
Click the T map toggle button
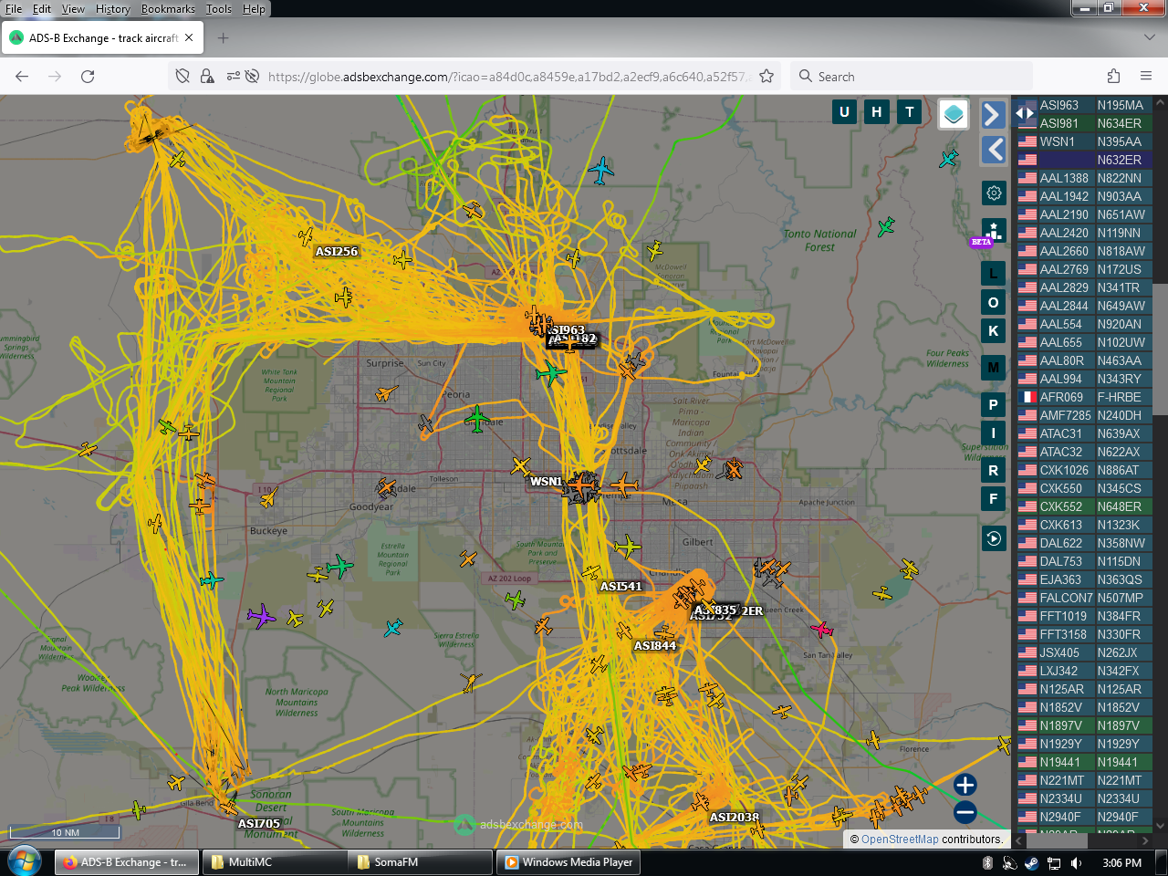coord(910,112)
